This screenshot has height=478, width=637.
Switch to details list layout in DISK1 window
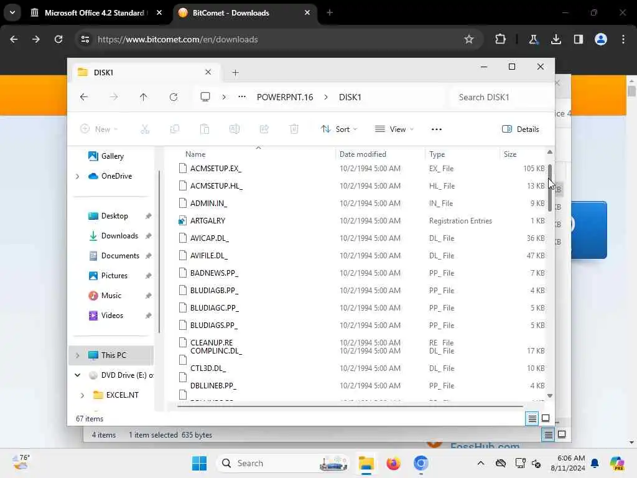coord(532,418)
